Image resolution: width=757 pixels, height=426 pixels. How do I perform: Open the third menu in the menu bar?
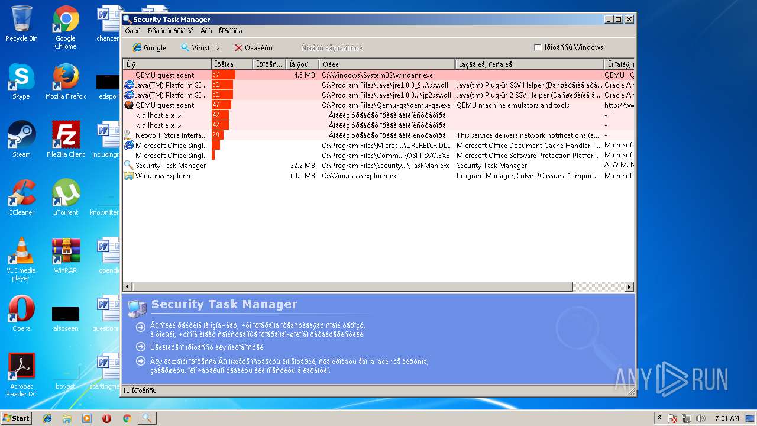pos(206,31)
